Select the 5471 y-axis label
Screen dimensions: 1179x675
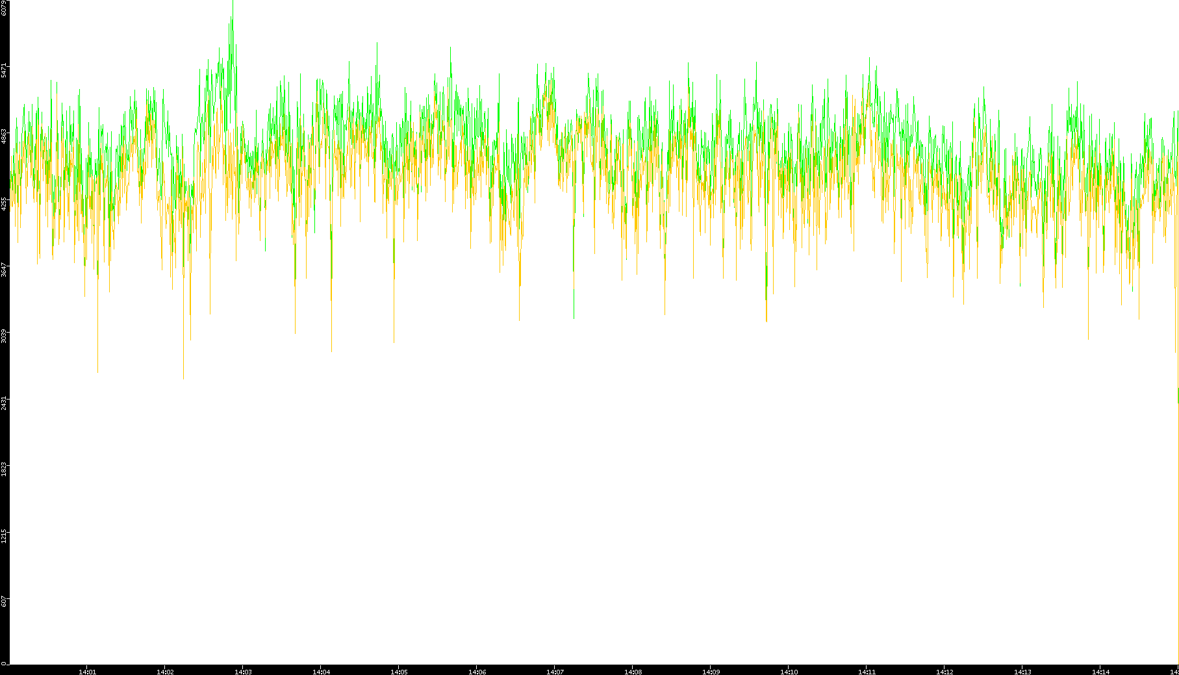tap(4, 70)
